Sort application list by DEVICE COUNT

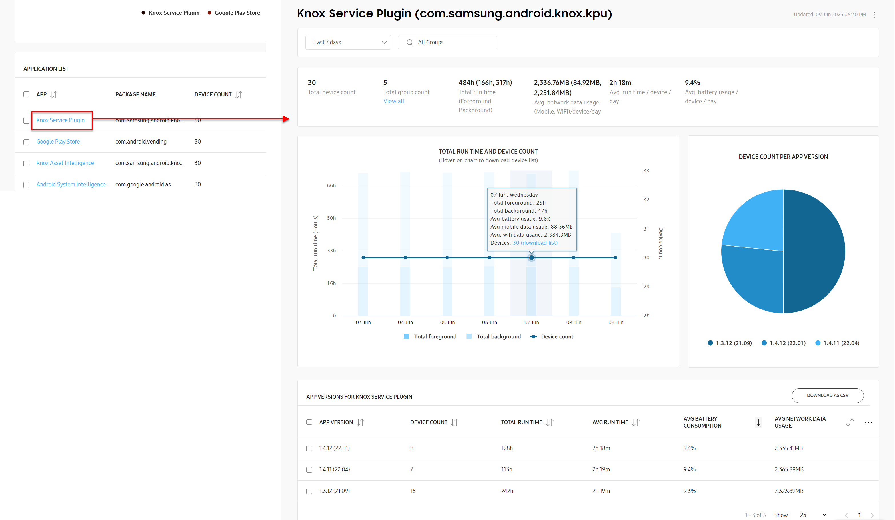239,95
